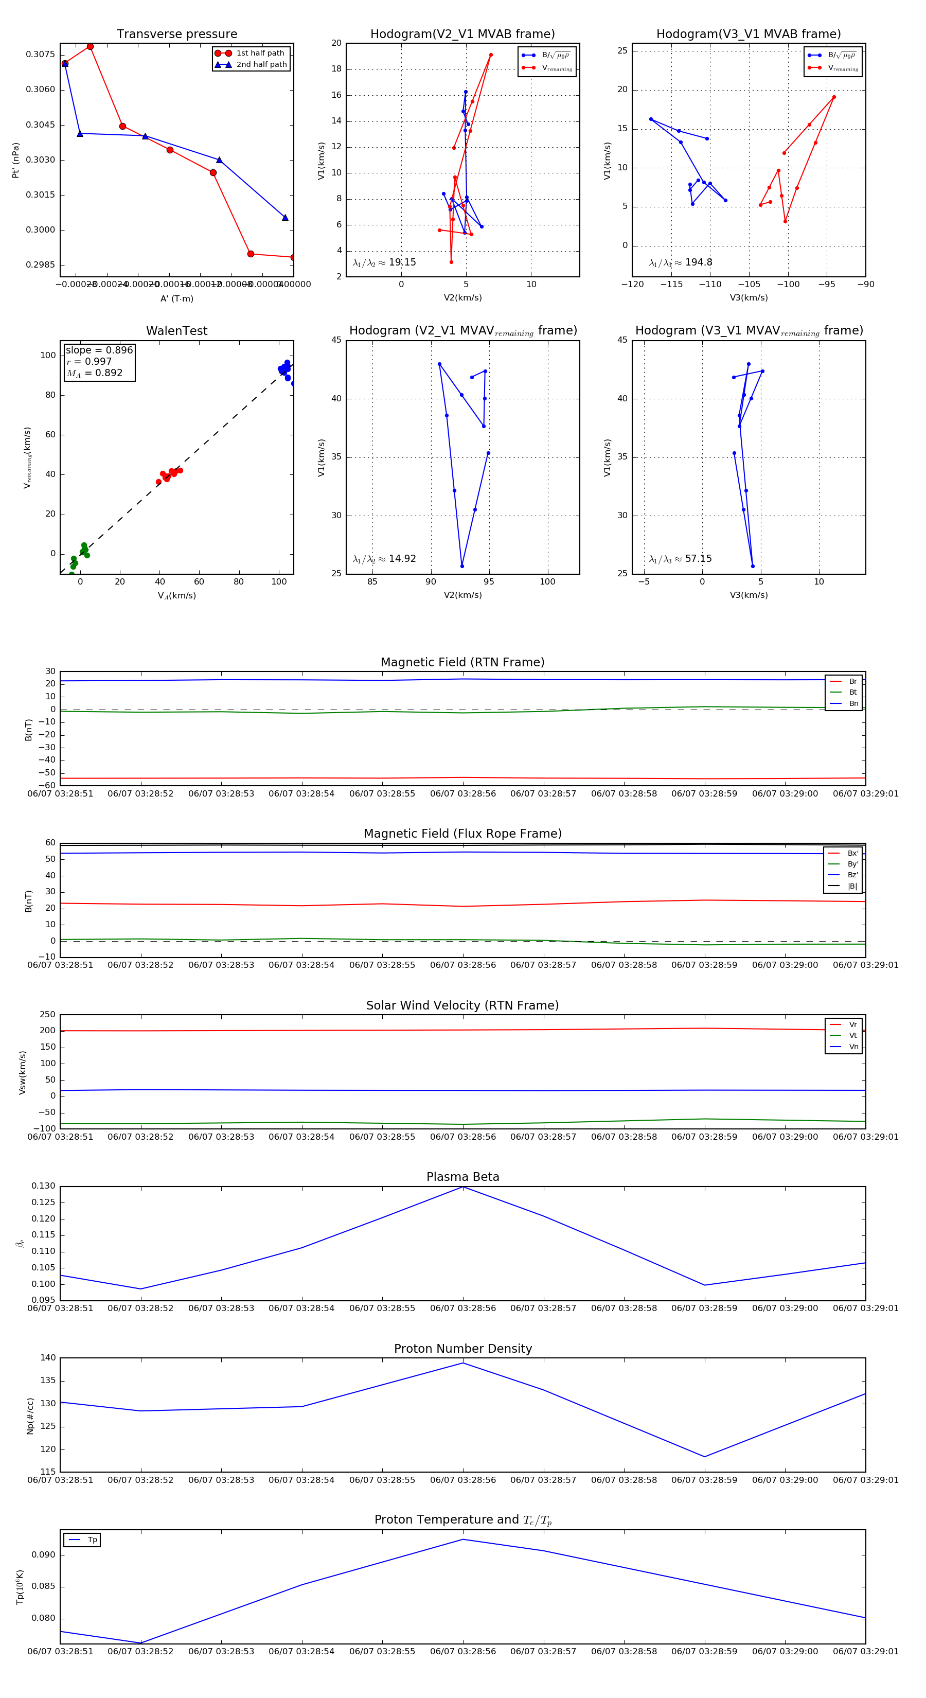
Task: Click the eigenvalue ratio value 14.92
Action: tap(402, 559)
